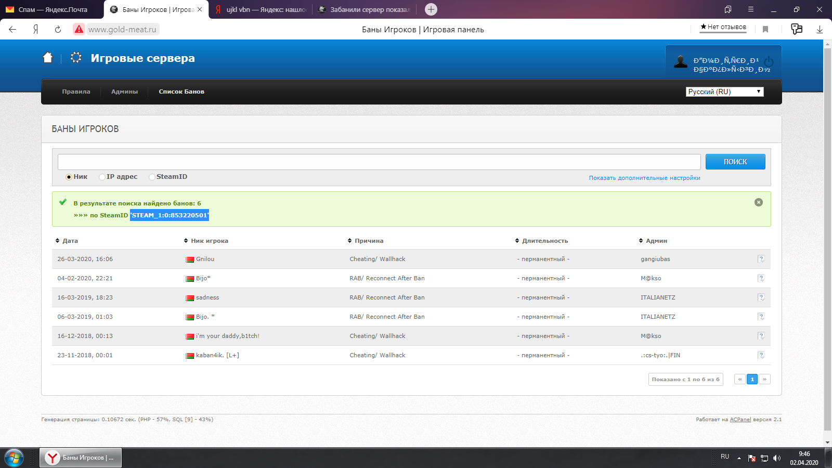Click Баны Игроков taskbar browser button
Image resolution: width=832 pixels, height=468 pixels.
(x=81, y=458)
